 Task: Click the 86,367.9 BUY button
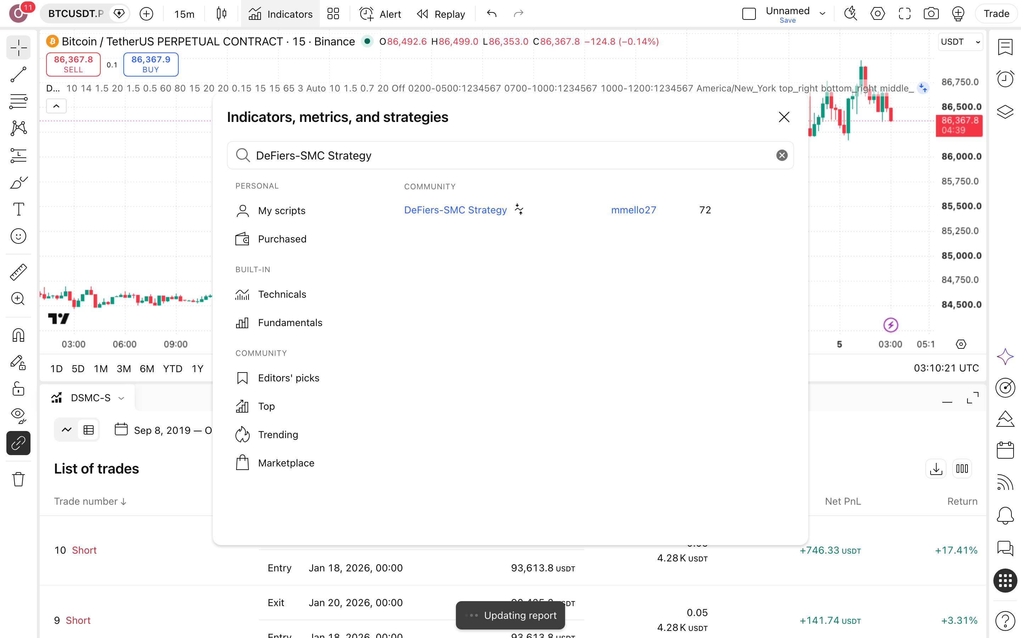(151, 64)
